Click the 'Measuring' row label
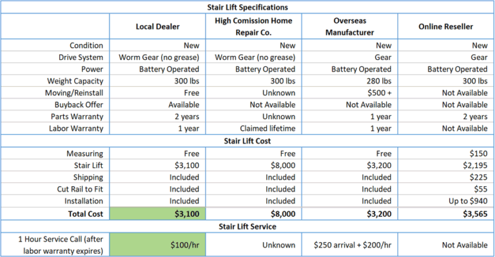 click(x=84, y=153)
